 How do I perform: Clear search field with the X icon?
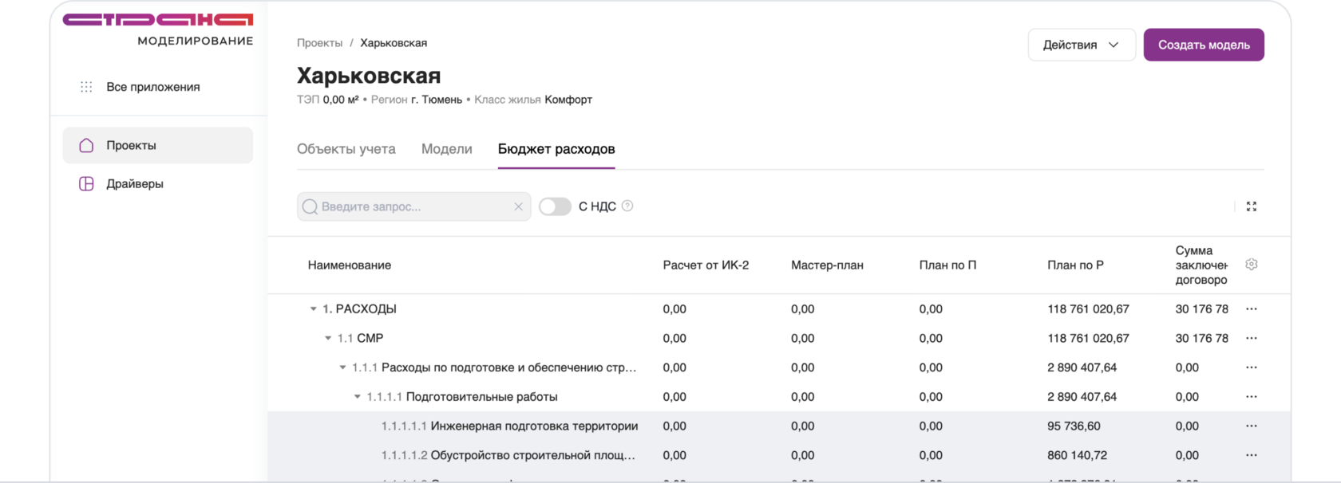[518, 206]
